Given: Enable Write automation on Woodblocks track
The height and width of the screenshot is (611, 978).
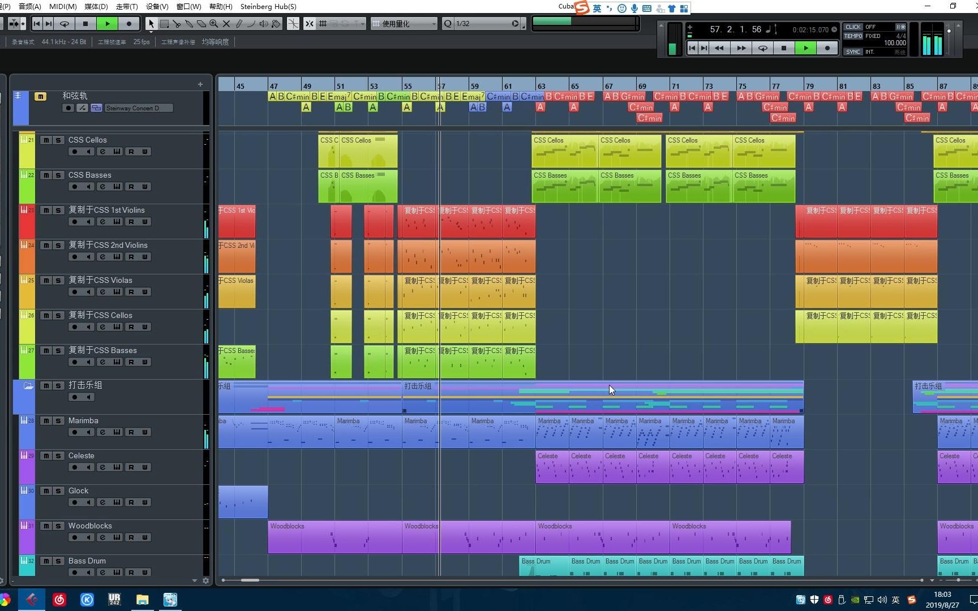Looking at the screenshot, I should [x=145, y=537].
